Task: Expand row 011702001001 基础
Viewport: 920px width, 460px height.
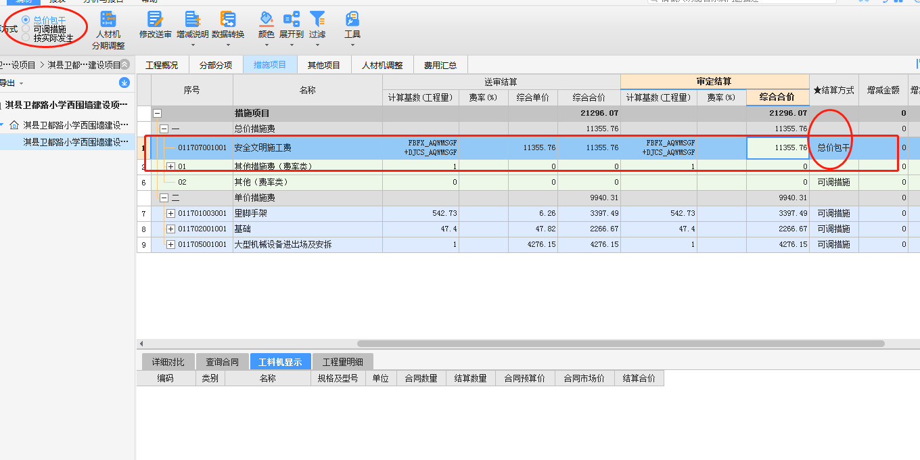Action: (170, 229)
